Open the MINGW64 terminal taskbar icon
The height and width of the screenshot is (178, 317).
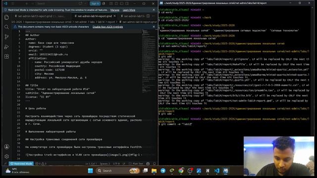pyautogui.click(x=226, y=171)
